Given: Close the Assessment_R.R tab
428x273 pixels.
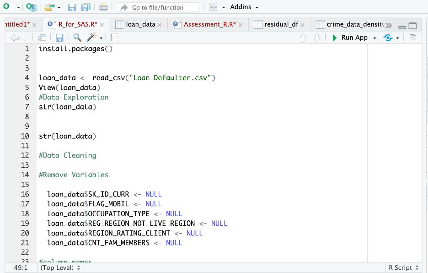Looking at the screenshot, I should coord(241,25).
